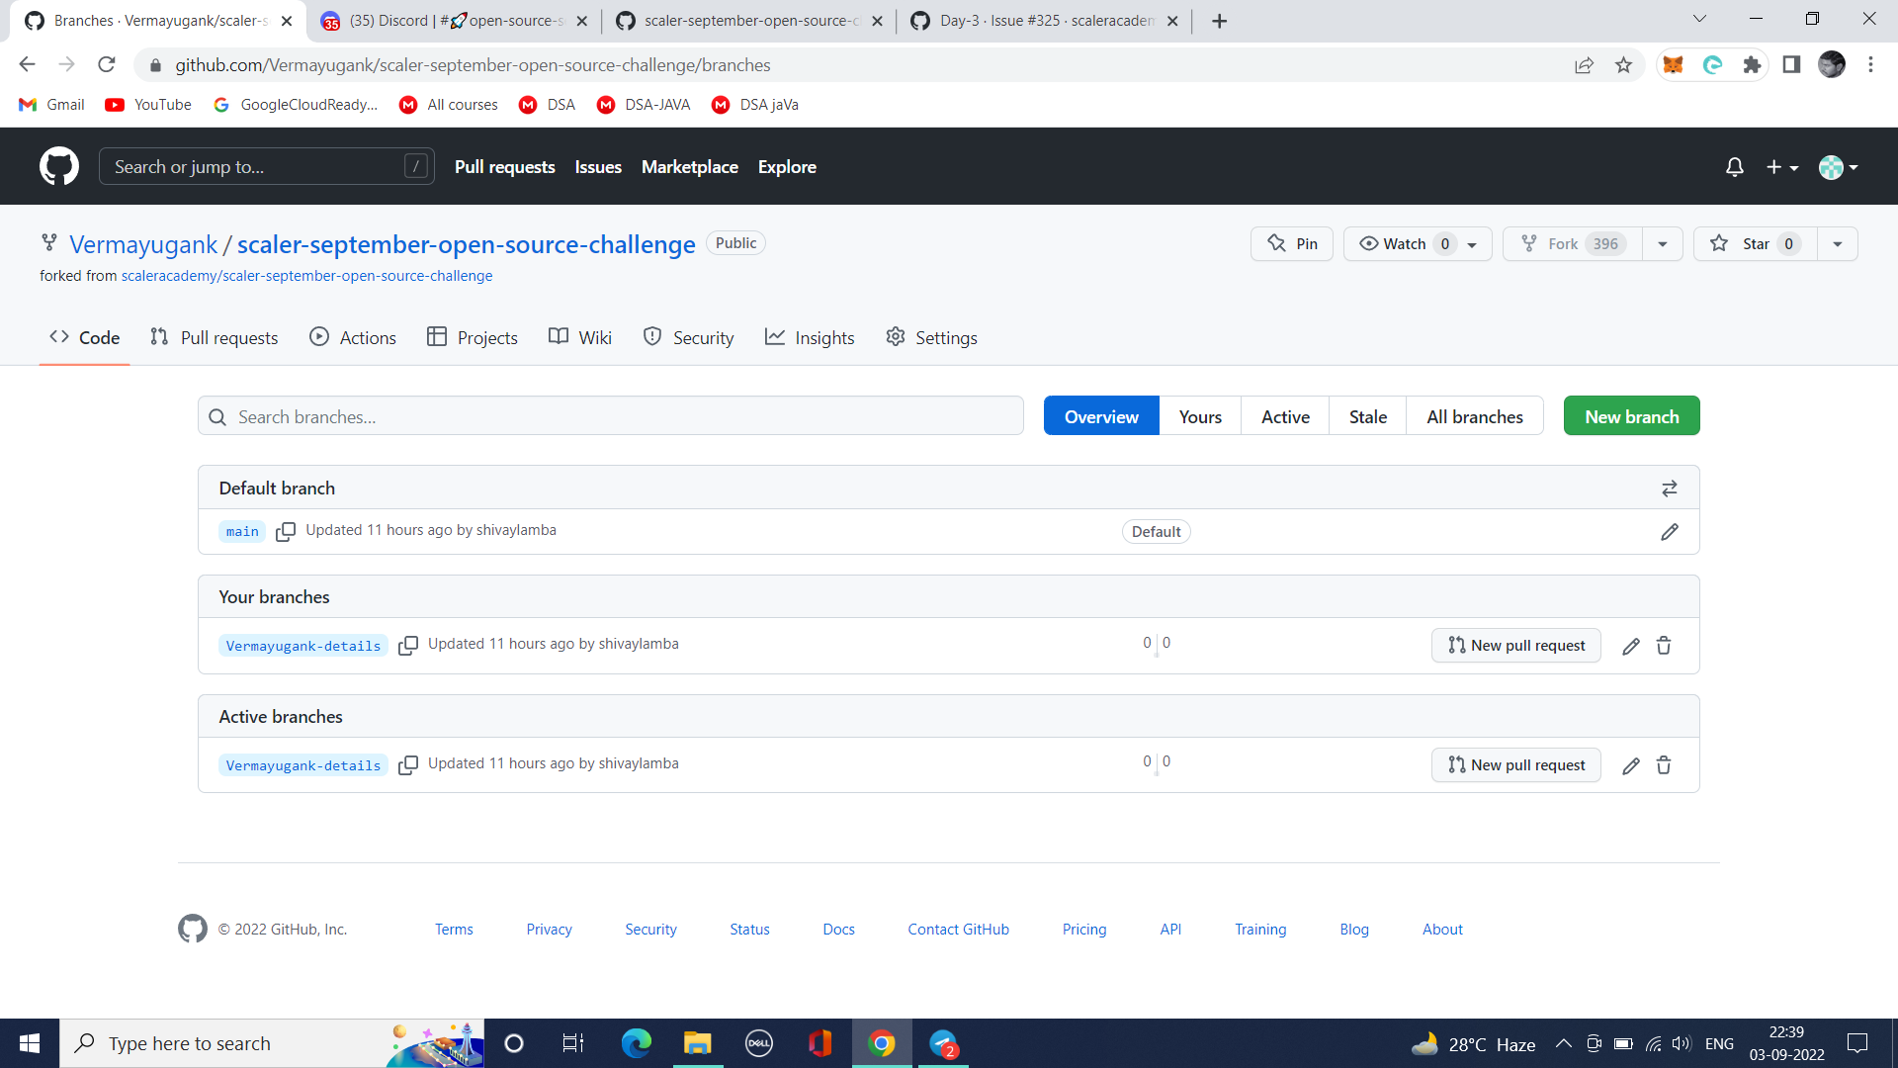The width and height of the screenshot is (1898, 1068).
Task: Open the switch default branch icon
Action: [x=1669, y=488]
